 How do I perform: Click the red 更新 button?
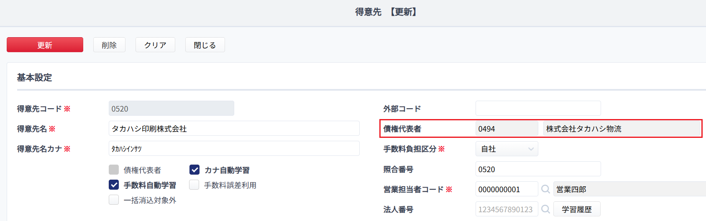tap(45, 45)
